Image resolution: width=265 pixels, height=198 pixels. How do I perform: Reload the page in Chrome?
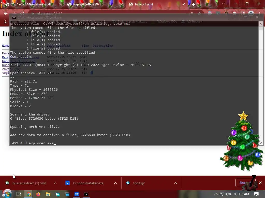coord(22,13)
